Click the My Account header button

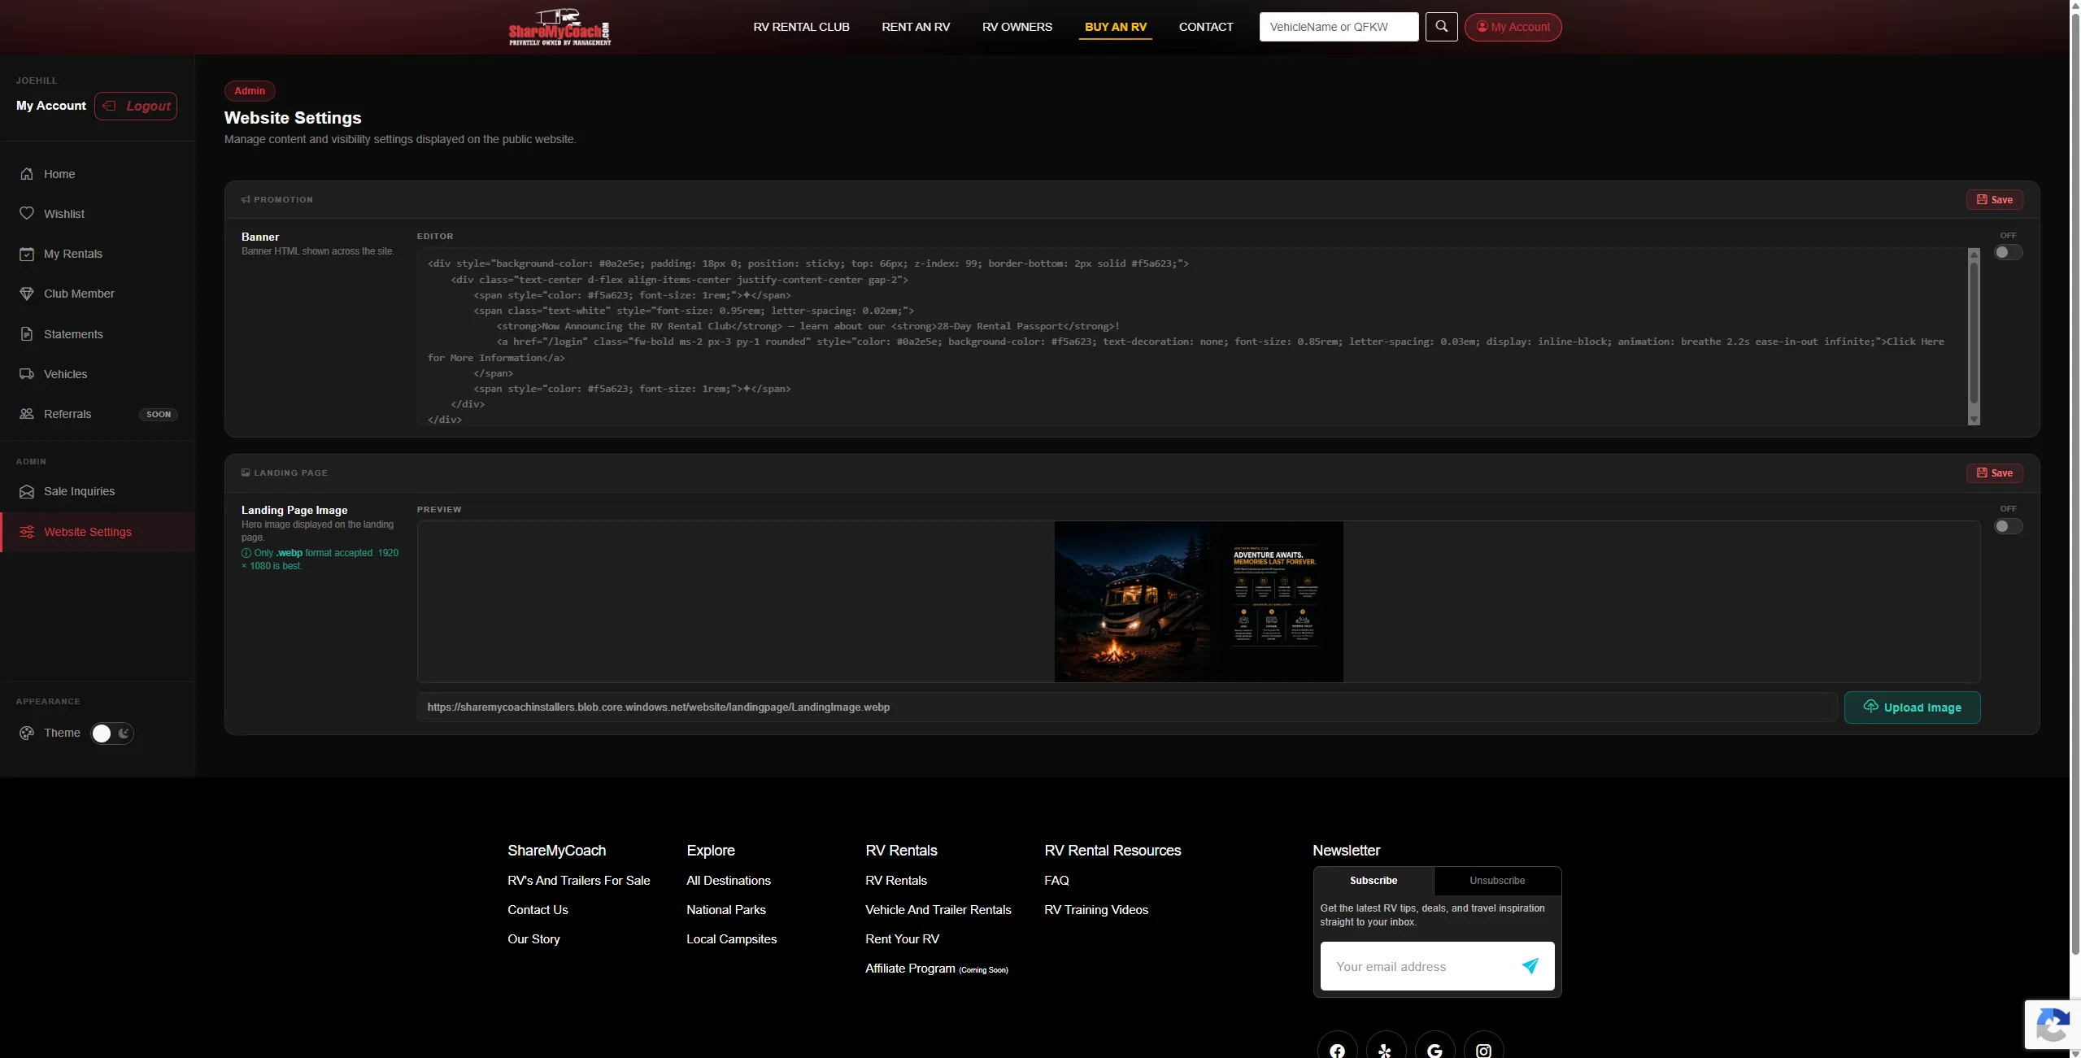click(1513, 27)
